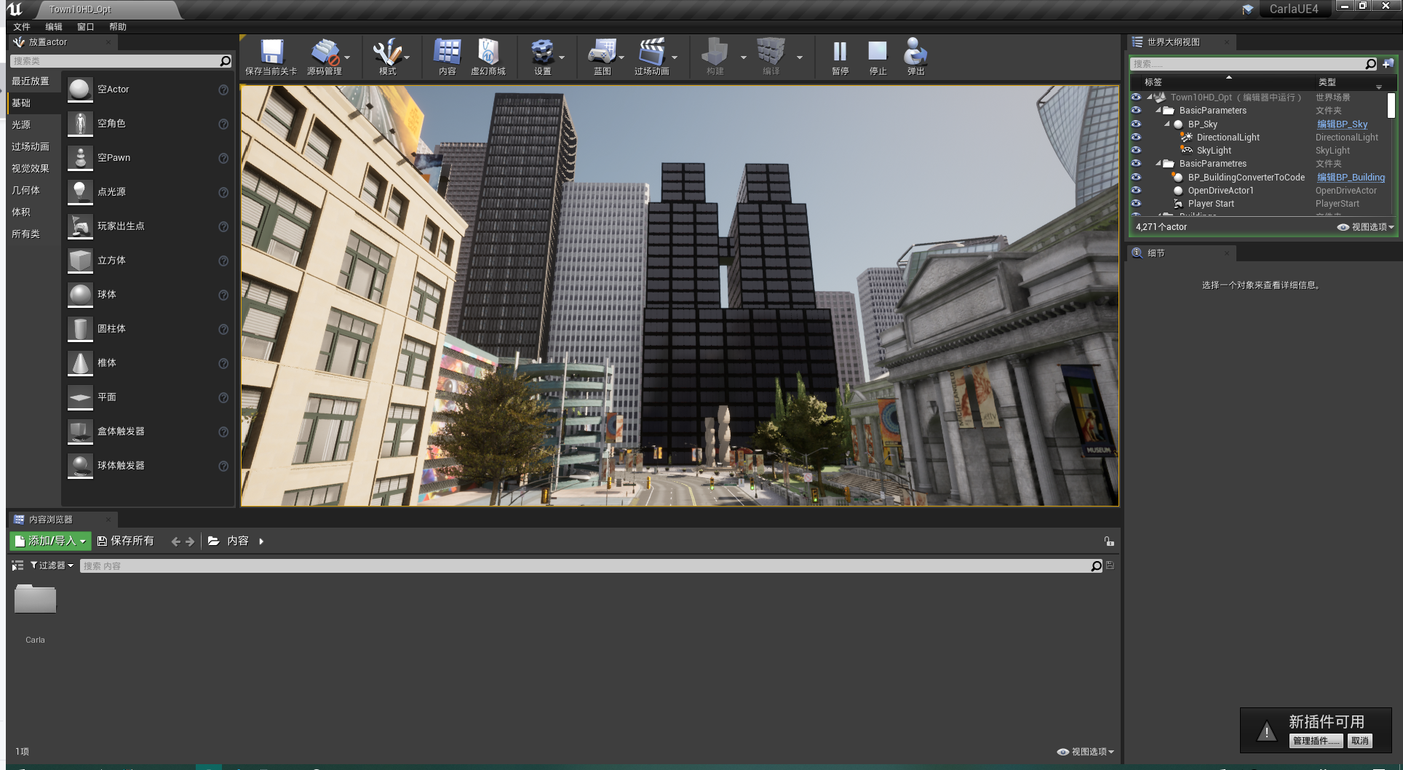Open the 编辑BP_Sky blueprint link

point(1343,124)
